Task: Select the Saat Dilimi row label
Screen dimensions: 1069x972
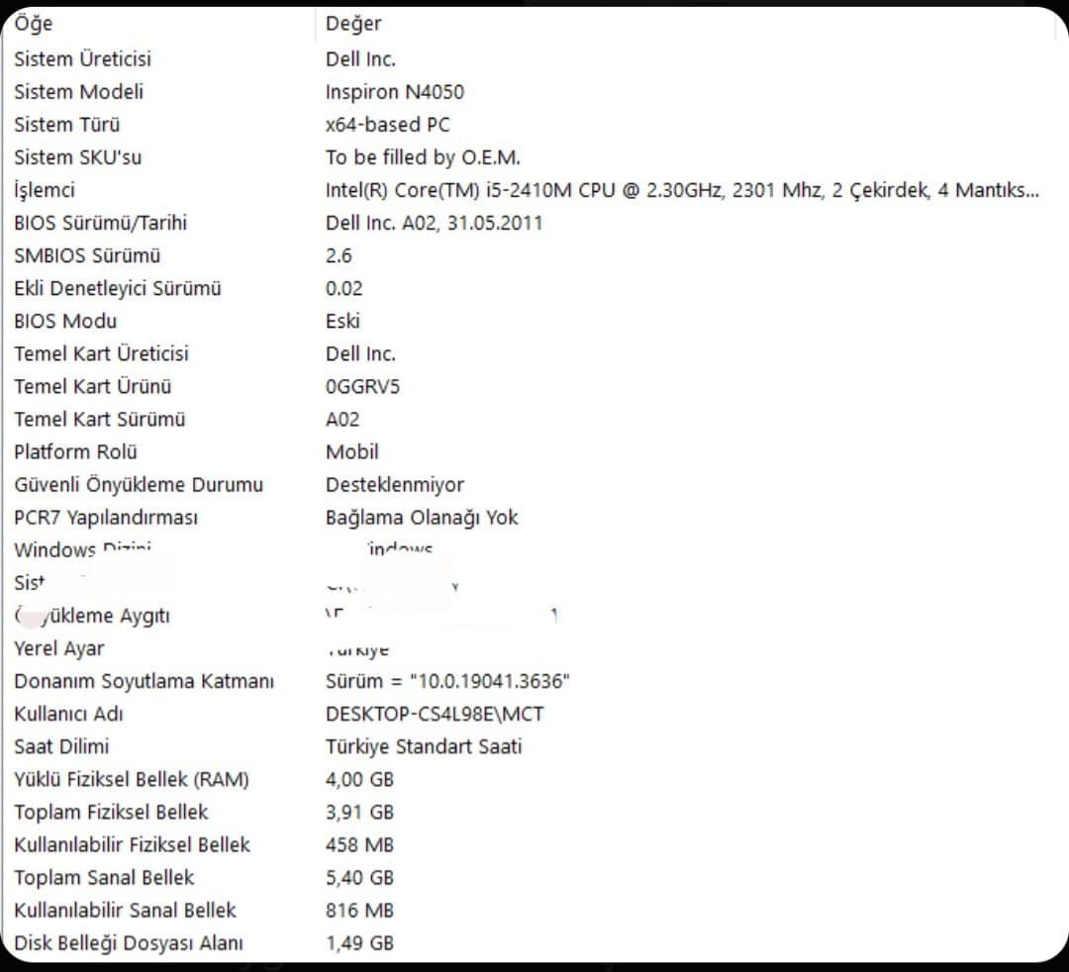Action: (x=61, y=746)
